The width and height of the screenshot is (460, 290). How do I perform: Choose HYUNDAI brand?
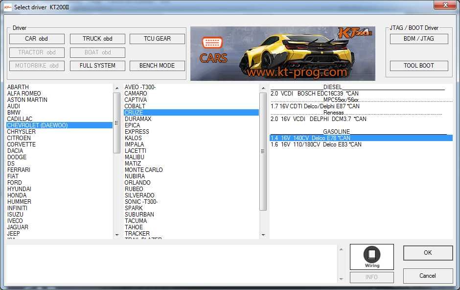[x=59, y=189]
